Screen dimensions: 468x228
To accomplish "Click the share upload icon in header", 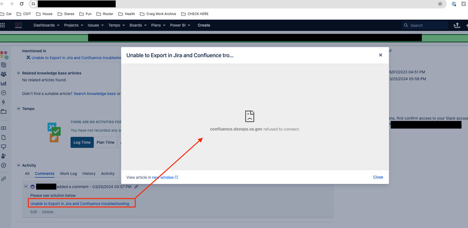I will (457, 25).
